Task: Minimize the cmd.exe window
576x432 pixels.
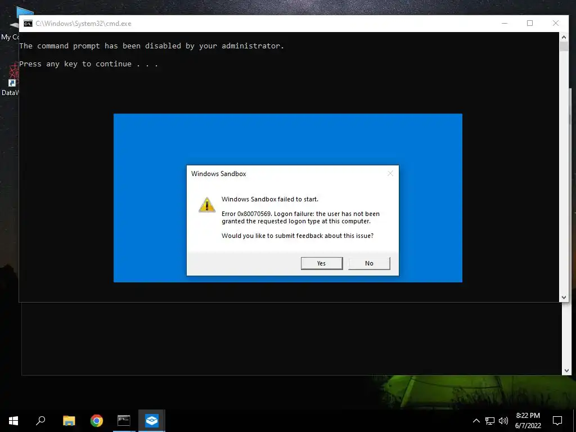Action: (505, 23)
